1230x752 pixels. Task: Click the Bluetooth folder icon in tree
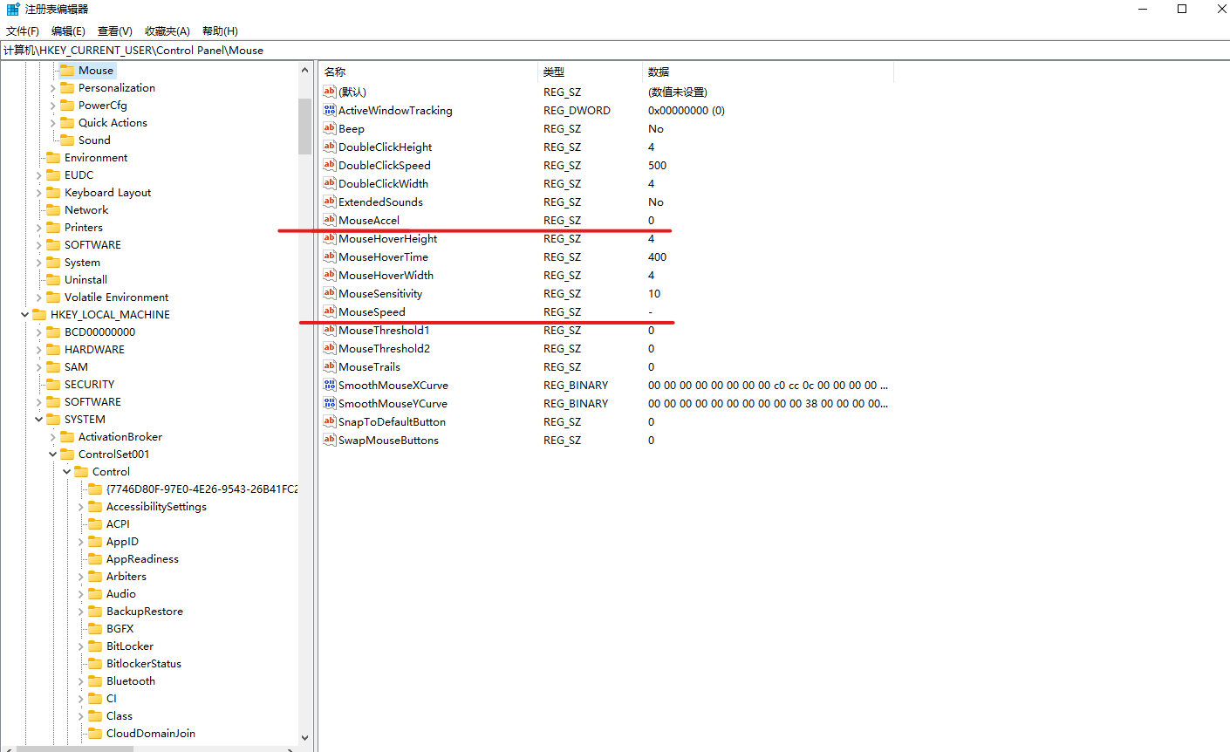point(95,680)
